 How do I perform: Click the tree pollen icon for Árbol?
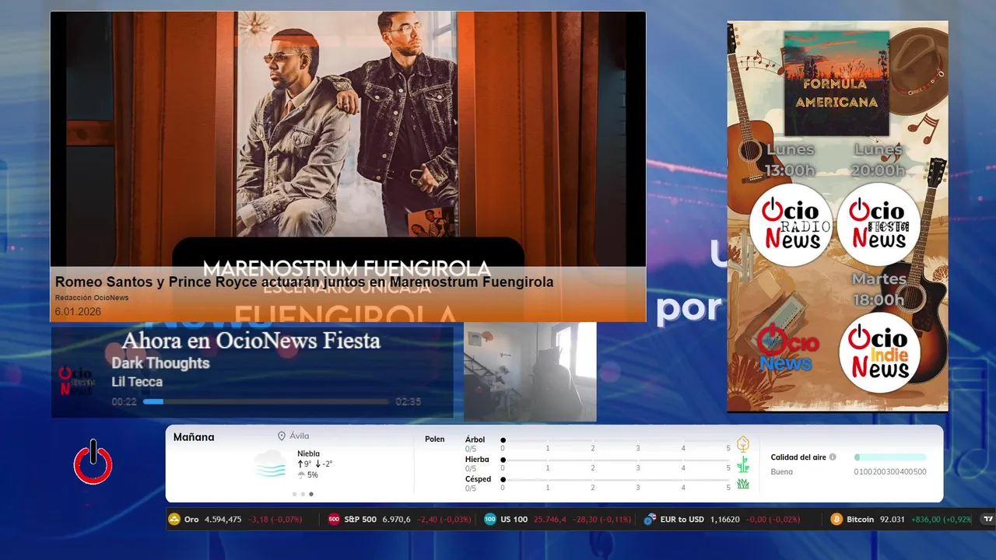(x=743, y=444)
